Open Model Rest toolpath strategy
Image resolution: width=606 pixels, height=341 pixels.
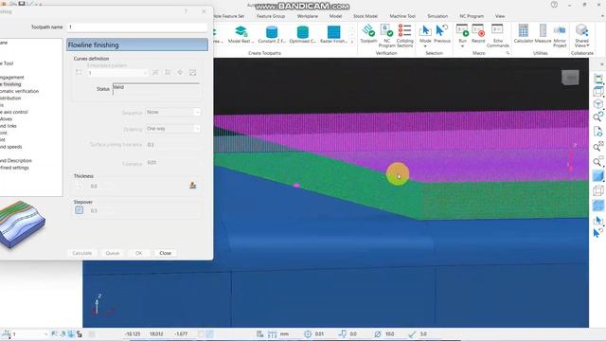tap(241, 34)
